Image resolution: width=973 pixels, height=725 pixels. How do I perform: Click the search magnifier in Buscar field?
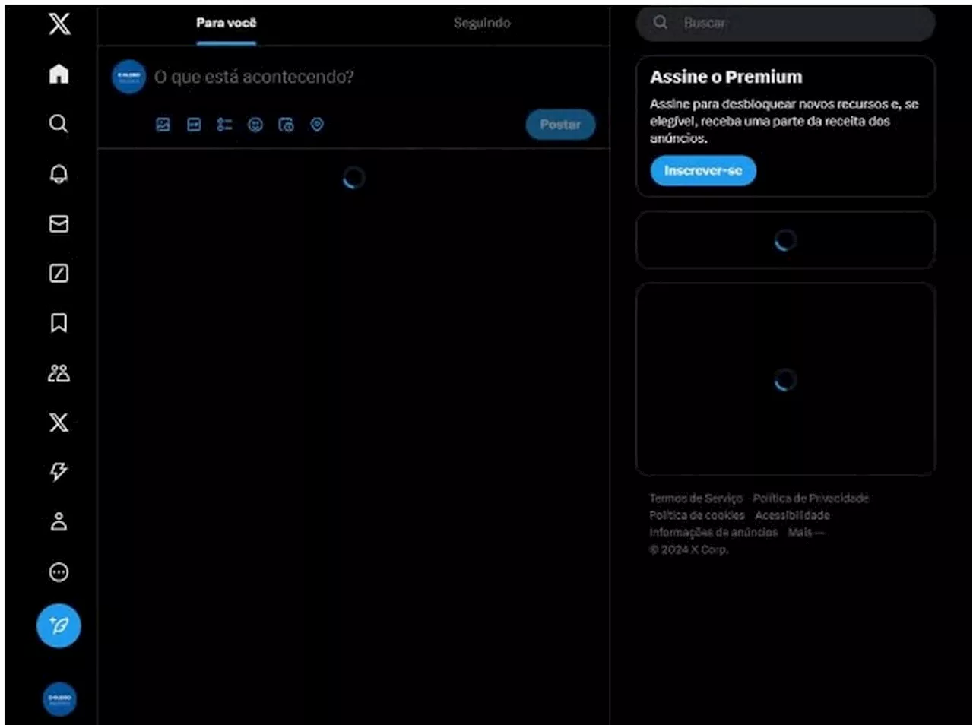(x=661, y=23)
